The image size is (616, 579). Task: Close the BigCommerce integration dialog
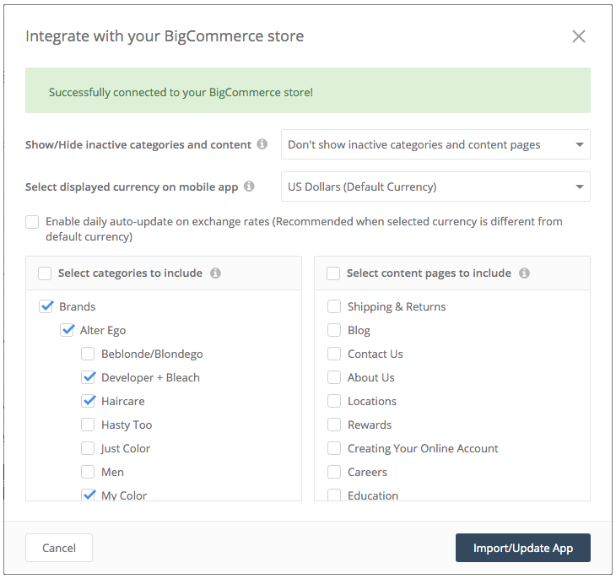pos(579,36)
